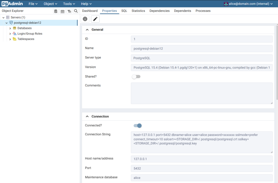Open the Object menu
Image resolution: width=278 pixels, height=183 pixels.
[50, 4]
